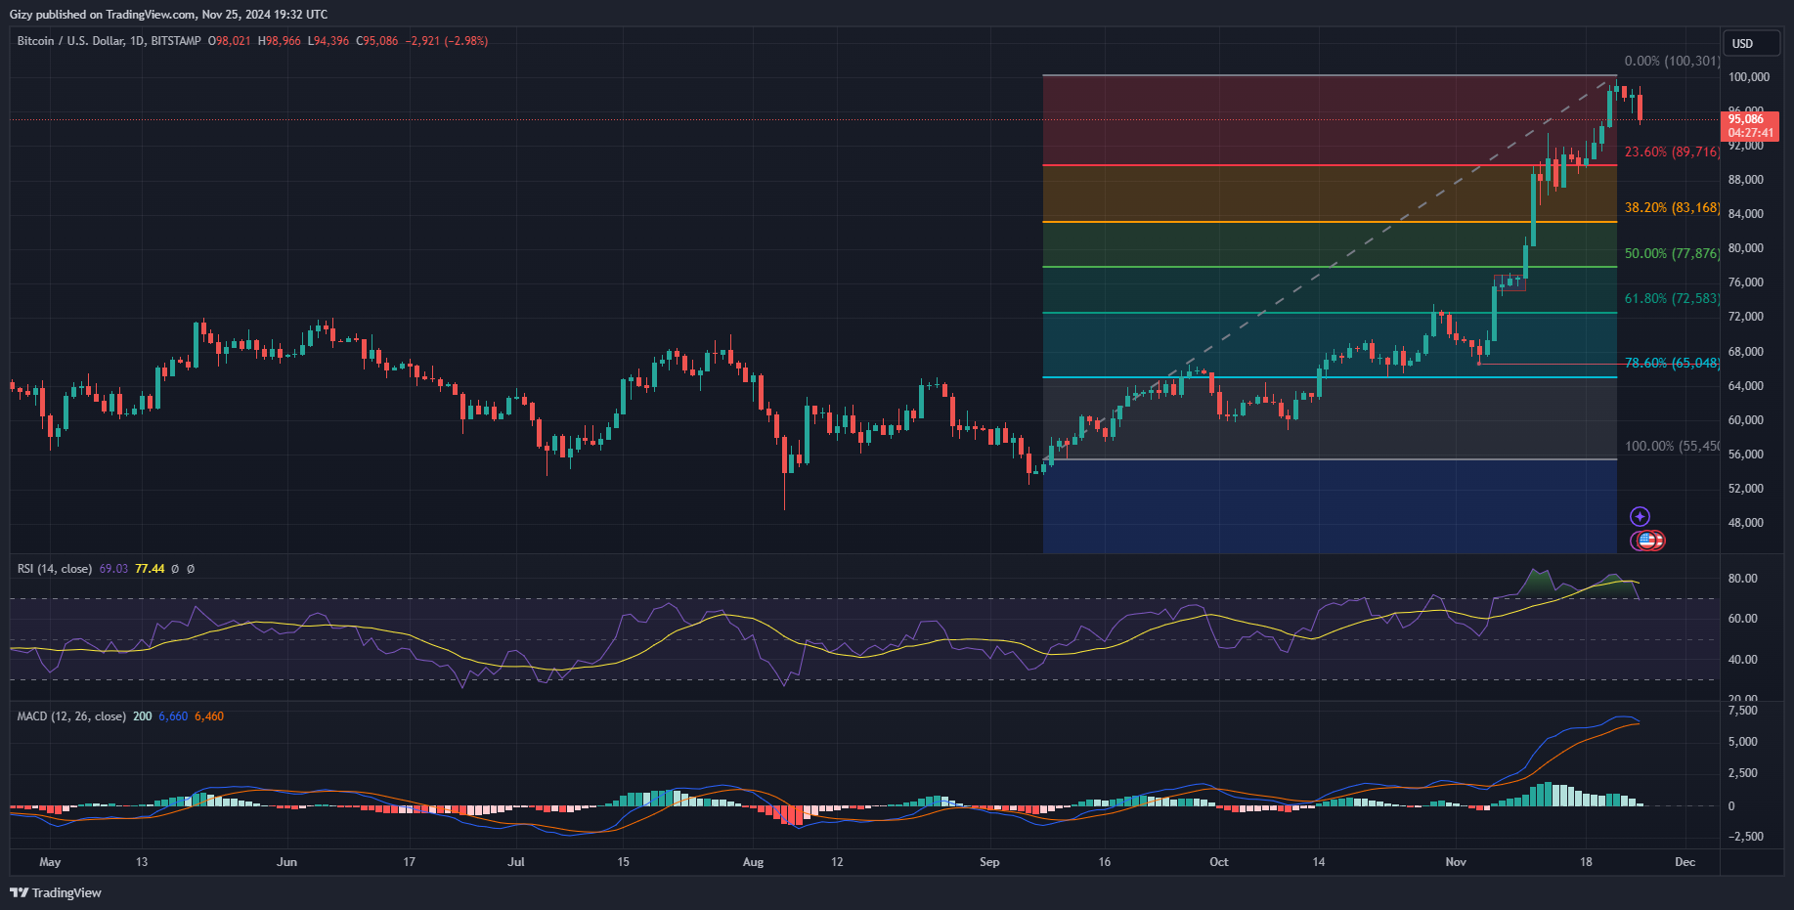The height and width of the screenshot is (910, 1794).
Task: Click the Jul label on time axis
Action: [516, 862]
